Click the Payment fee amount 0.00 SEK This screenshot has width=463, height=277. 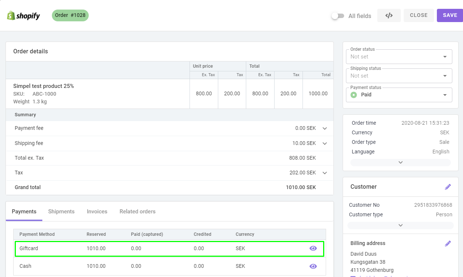click(305, 128)
